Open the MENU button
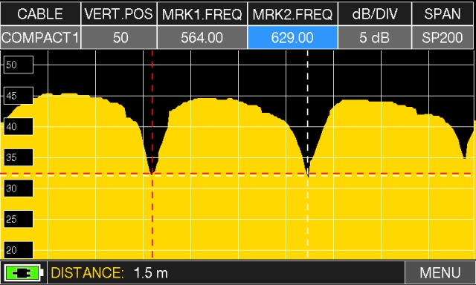 click(440, 273)
